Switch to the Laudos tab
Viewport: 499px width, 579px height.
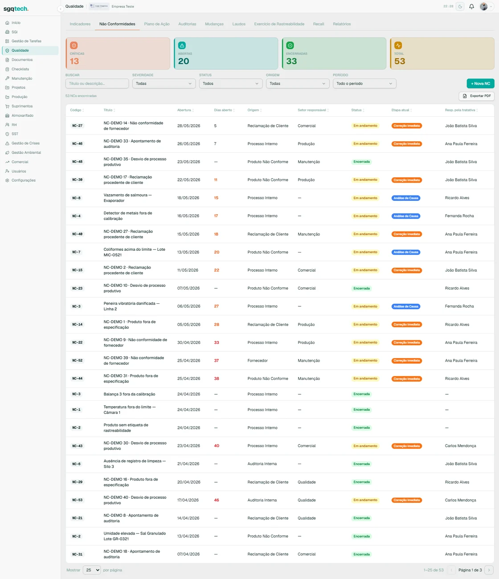[239, 24]
